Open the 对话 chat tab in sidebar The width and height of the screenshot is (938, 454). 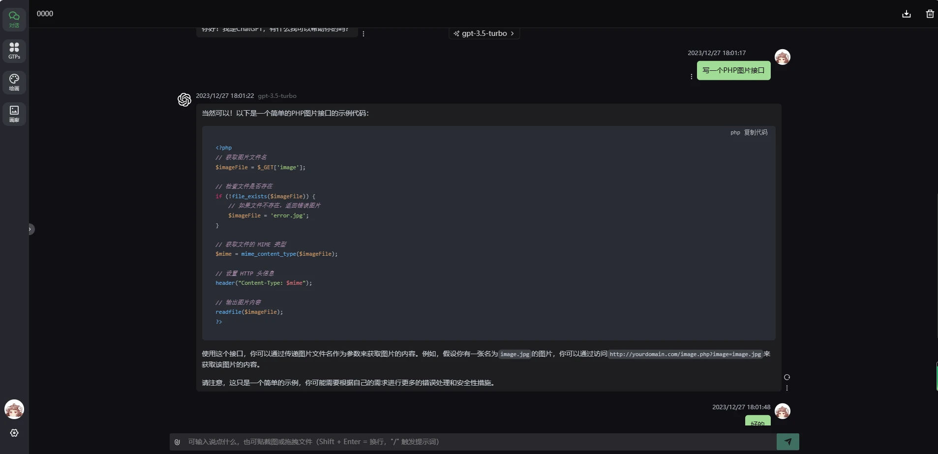[14, 19]
